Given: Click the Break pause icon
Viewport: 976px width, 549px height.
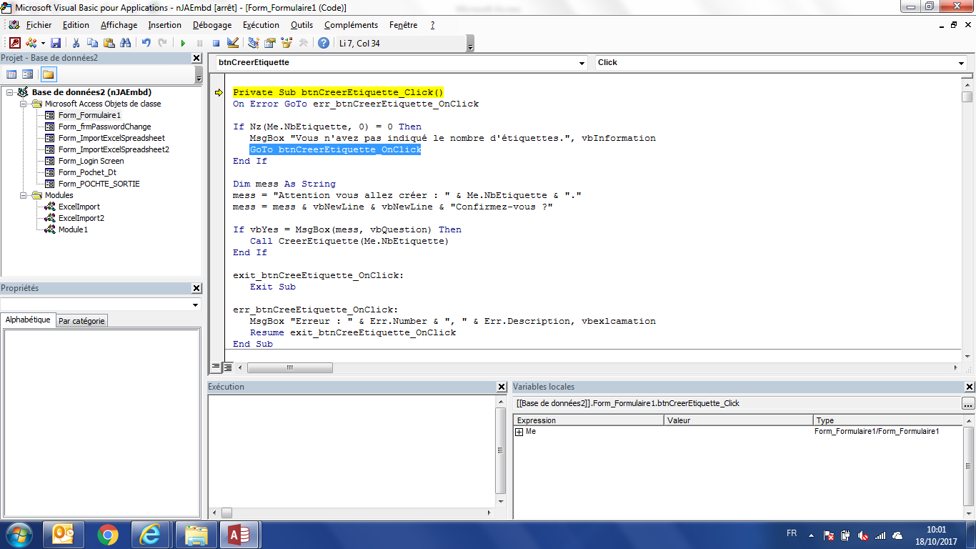Looking at the screenshot, I should click(199, 43).
